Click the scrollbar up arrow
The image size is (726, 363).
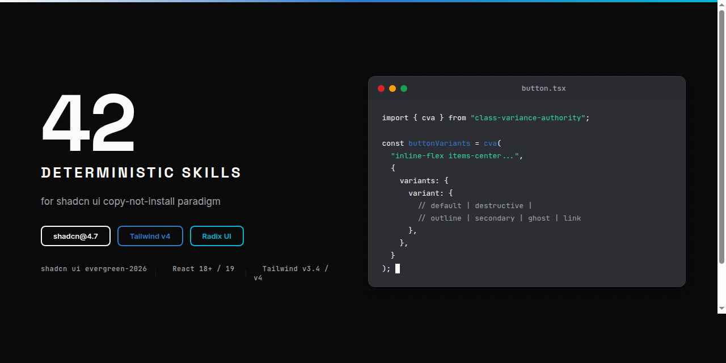pyautogui.click(x=721, y=6)
